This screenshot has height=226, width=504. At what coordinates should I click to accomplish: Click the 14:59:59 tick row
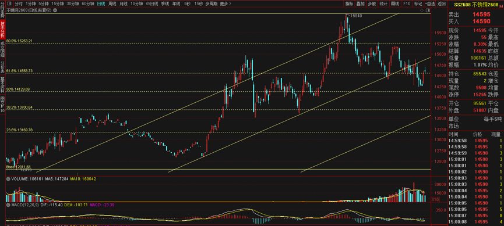click(x=475, y=153)
